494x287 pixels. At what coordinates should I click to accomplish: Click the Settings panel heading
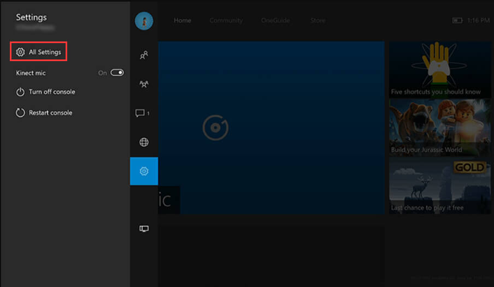coord(31,17)
